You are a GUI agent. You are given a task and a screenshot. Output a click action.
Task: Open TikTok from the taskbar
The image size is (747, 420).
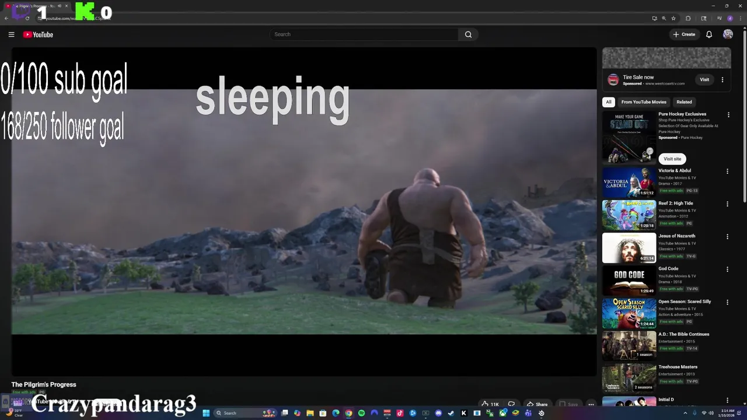tap(400, 413)
